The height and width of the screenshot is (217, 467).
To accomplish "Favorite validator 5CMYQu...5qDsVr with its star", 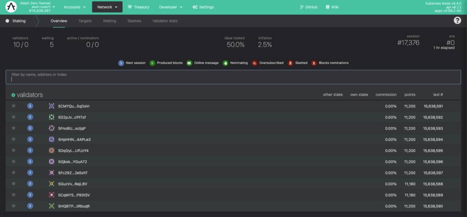I will [x=13, y=106].
